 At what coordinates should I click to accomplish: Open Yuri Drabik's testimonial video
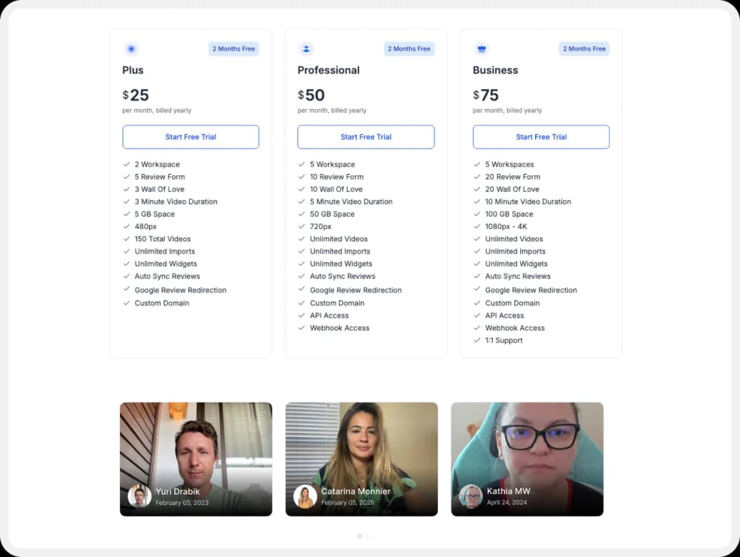[196, 458]
